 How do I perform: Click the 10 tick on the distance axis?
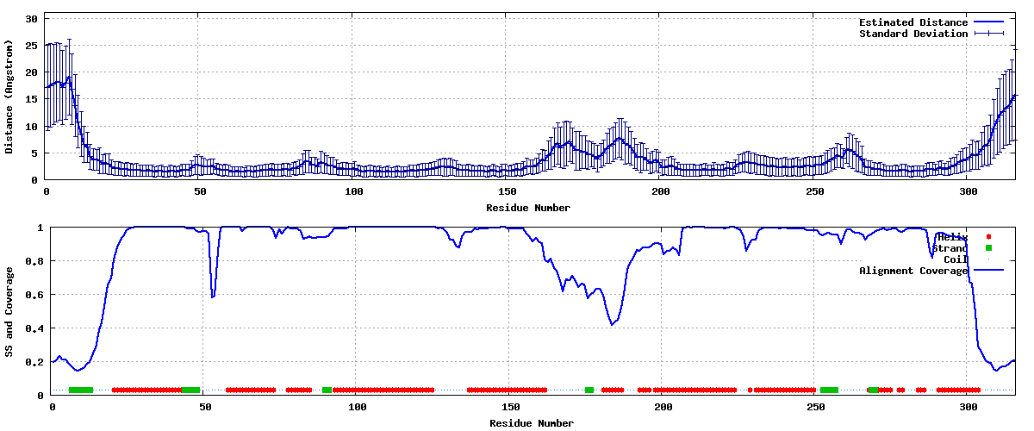(32, 127)
